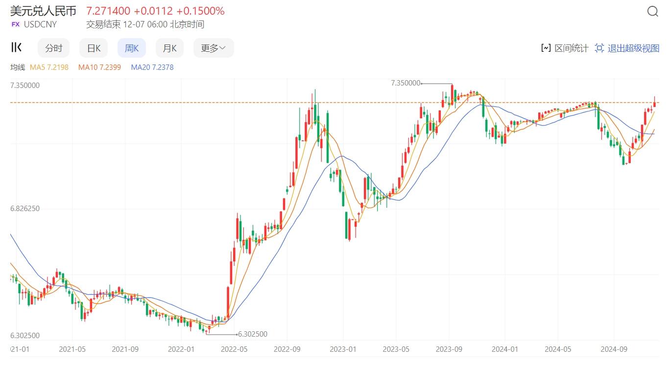Expand the 更多 dropdown
Viewport: 669px width, 365px height.
(214, 48)
